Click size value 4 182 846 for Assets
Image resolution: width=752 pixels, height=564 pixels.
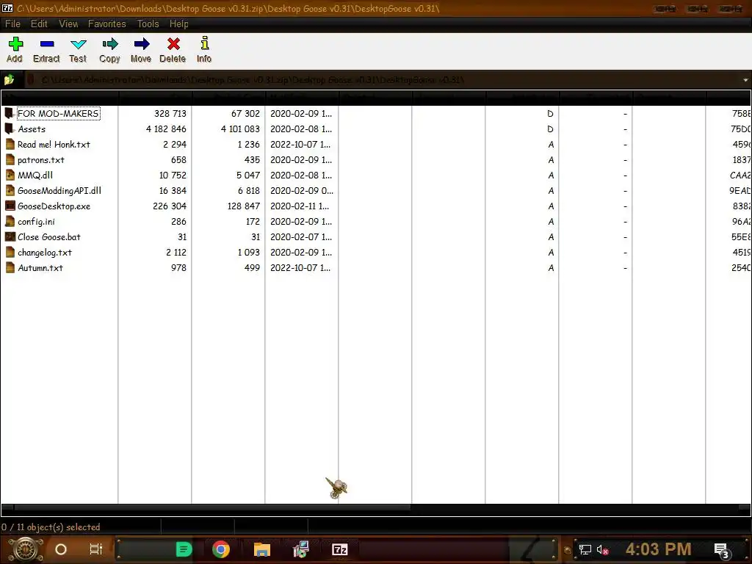[166, 129]
